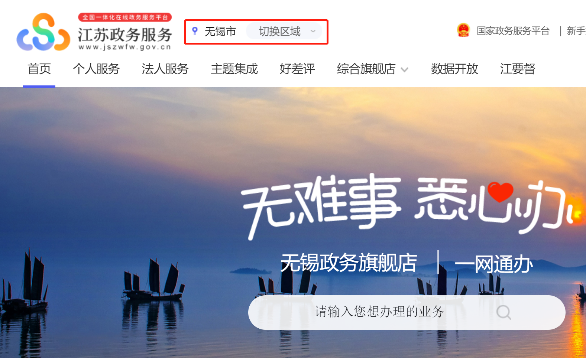Click the Jiangsu government service colorful logo
Viewport: 586px width, 358px height.
(43, 32)
